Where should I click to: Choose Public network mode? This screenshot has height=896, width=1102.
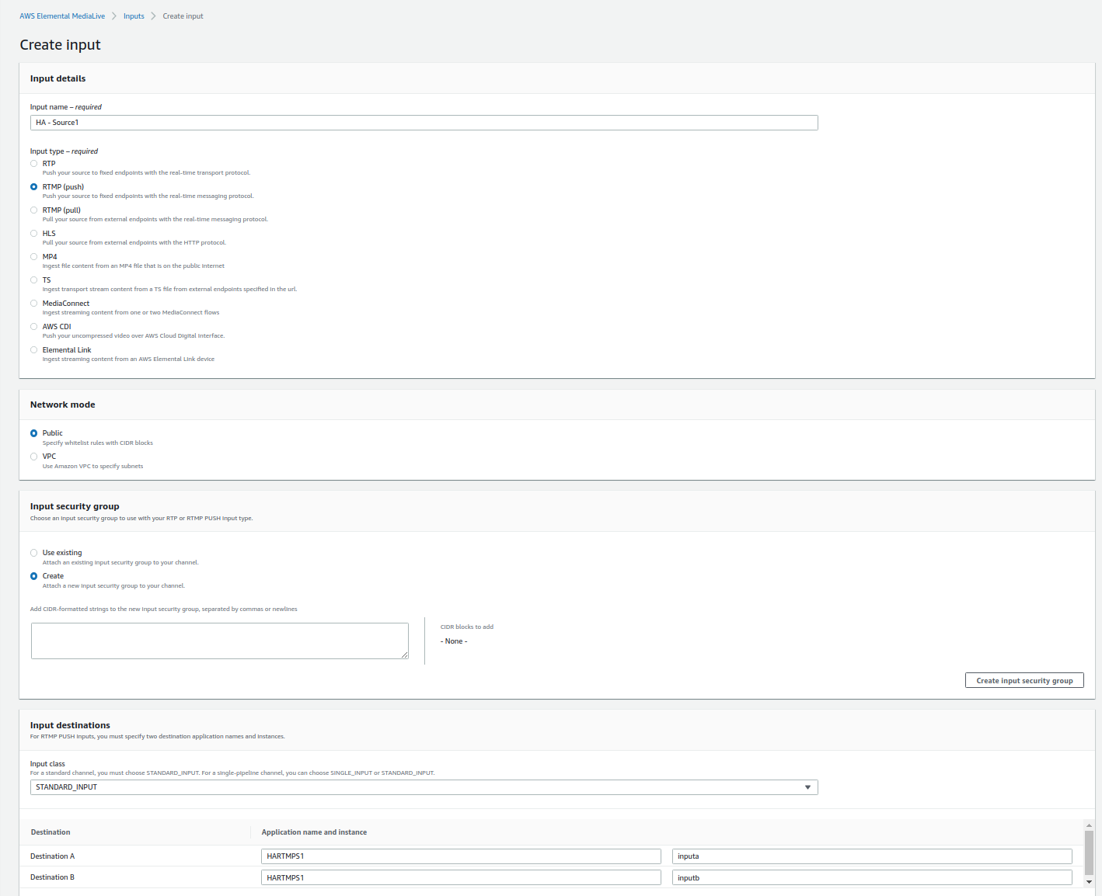33,433
